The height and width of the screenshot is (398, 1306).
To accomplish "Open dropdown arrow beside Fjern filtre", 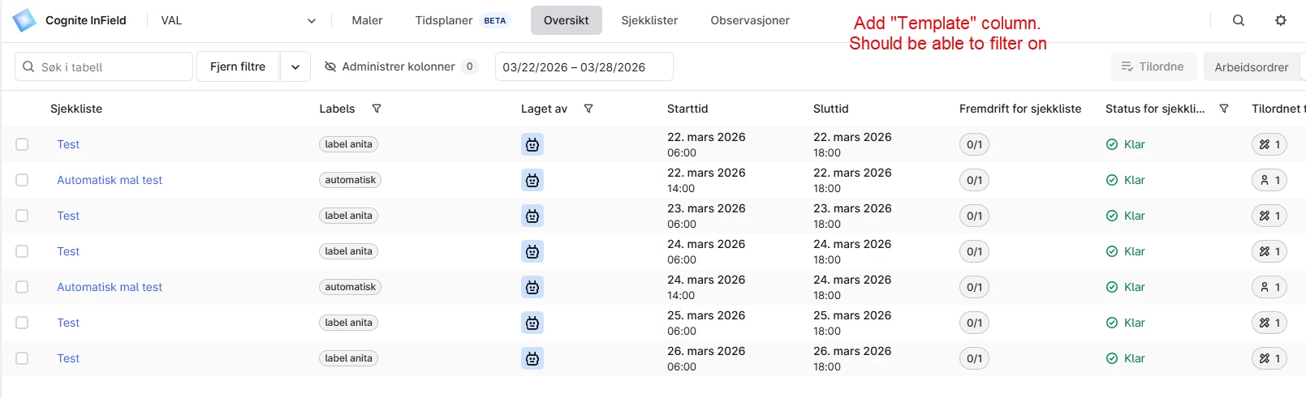I will click(x=295, y=67).
